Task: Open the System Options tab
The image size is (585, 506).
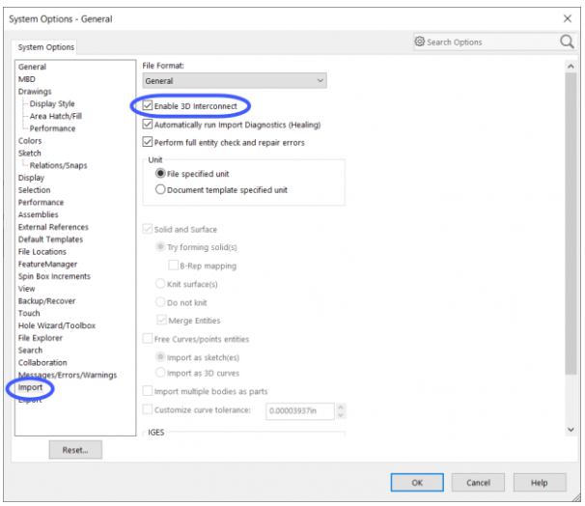Action: point(46,47)
